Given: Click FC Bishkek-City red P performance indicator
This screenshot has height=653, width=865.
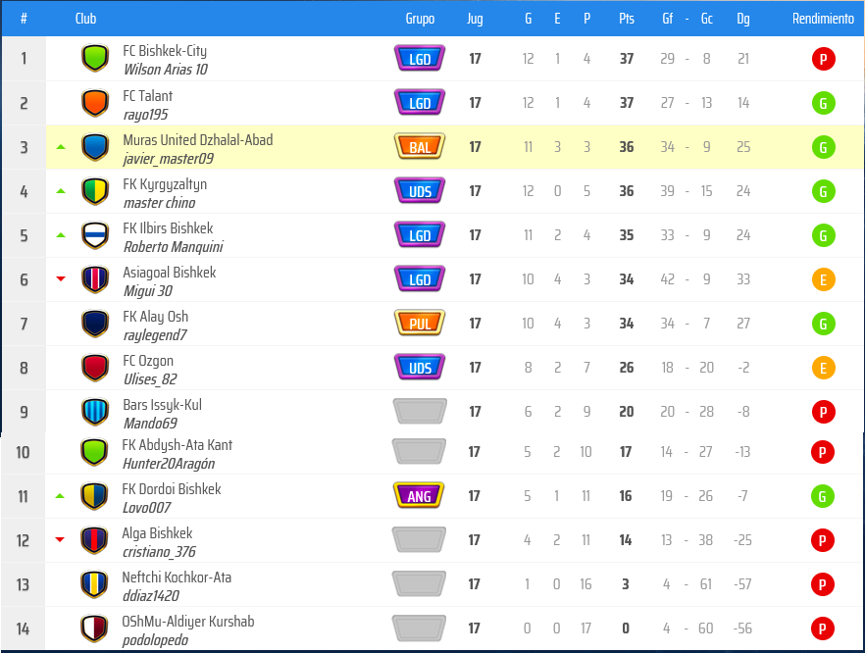Looking at the screenshot, I should [x=823, y=59].
